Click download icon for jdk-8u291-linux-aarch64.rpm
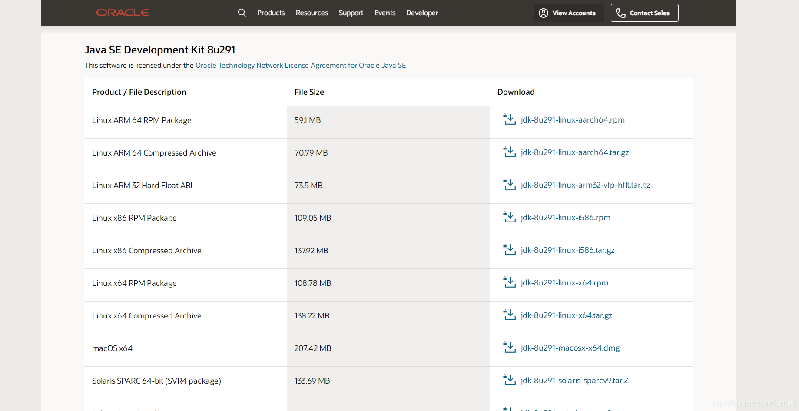This screenshot has width=799, height=411. click(509, 119)
